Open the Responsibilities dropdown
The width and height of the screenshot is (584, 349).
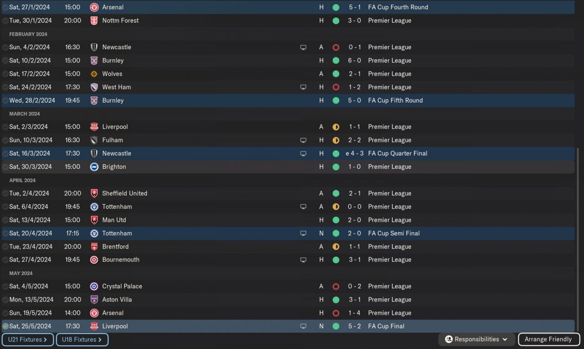coord(477,339)
